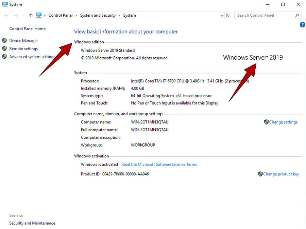
Task: Open Security and Maintenance link
Action: click(x=32, y=223)
